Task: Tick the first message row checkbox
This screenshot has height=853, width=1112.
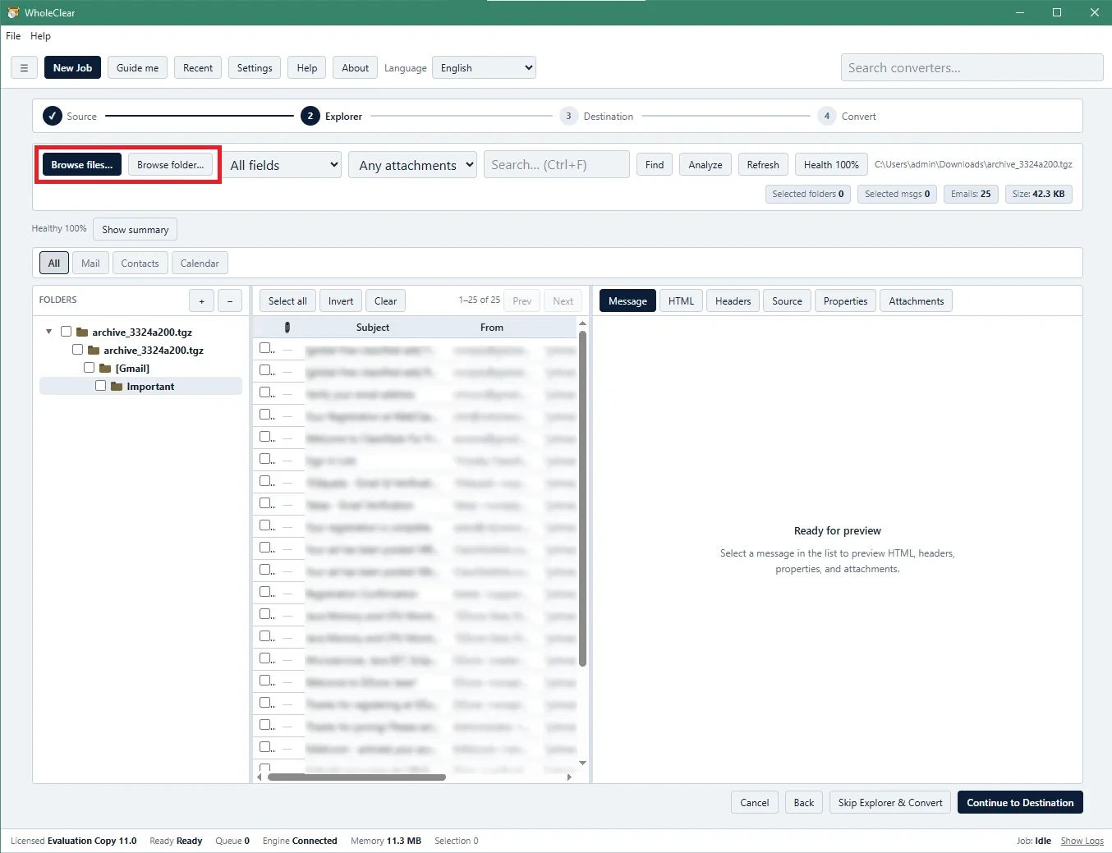Action: click(x=265, y=348)
